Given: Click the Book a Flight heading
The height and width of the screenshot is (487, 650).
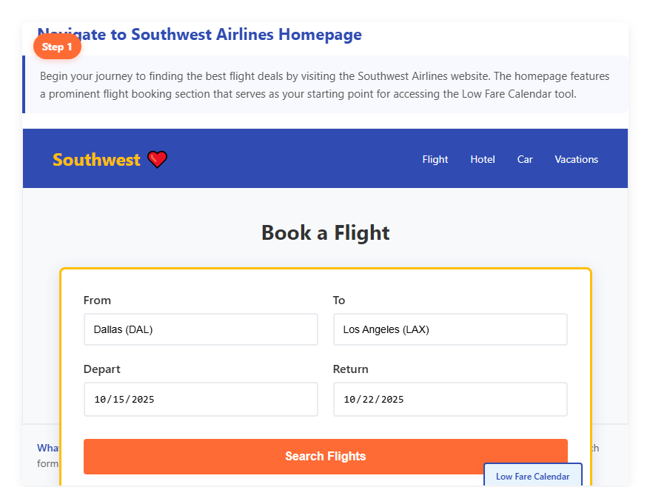Looking at the screenshot, I should click(x=325, y=233).
